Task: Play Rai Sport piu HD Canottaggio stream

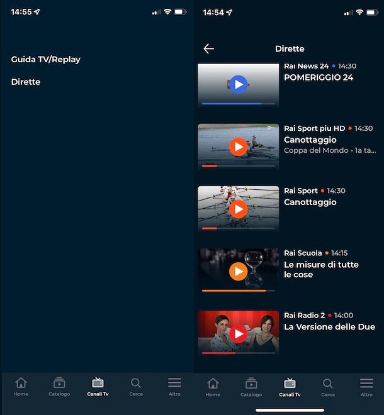Action: click(x=238, y=147)
